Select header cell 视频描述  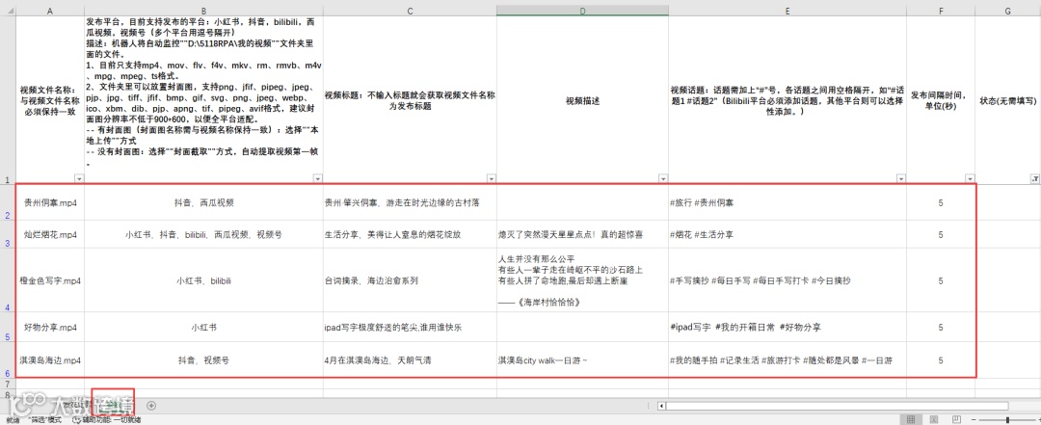[582, 99]
